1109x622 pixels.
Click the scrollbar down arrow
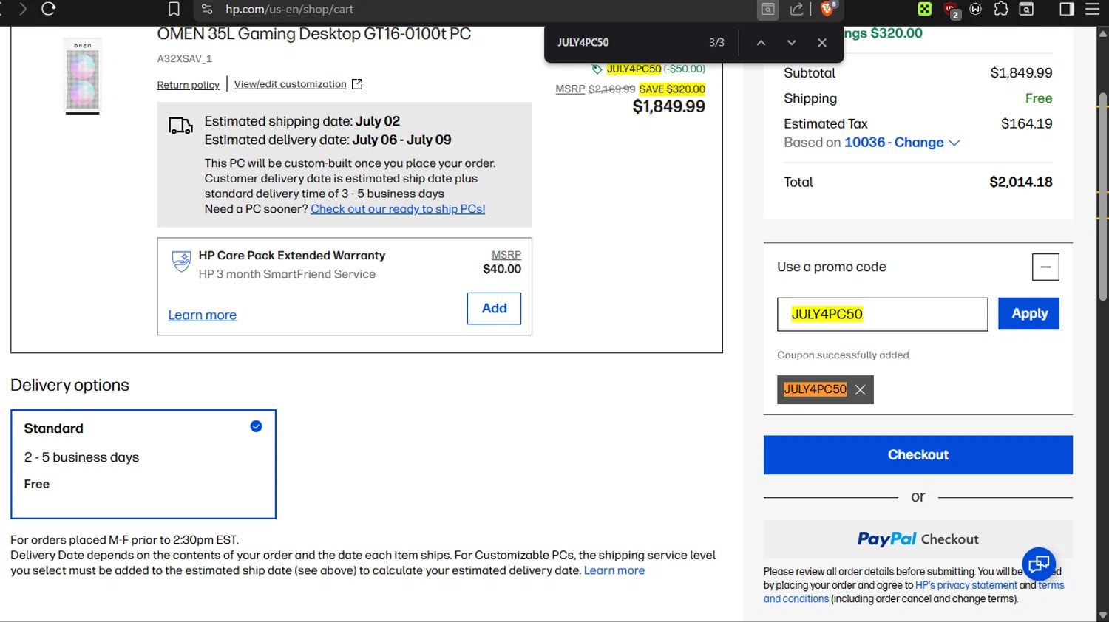1102,615
